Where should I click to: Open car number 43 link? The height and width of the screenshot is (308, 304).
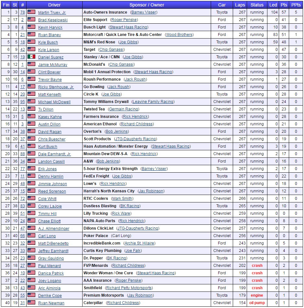coord(23,288)
